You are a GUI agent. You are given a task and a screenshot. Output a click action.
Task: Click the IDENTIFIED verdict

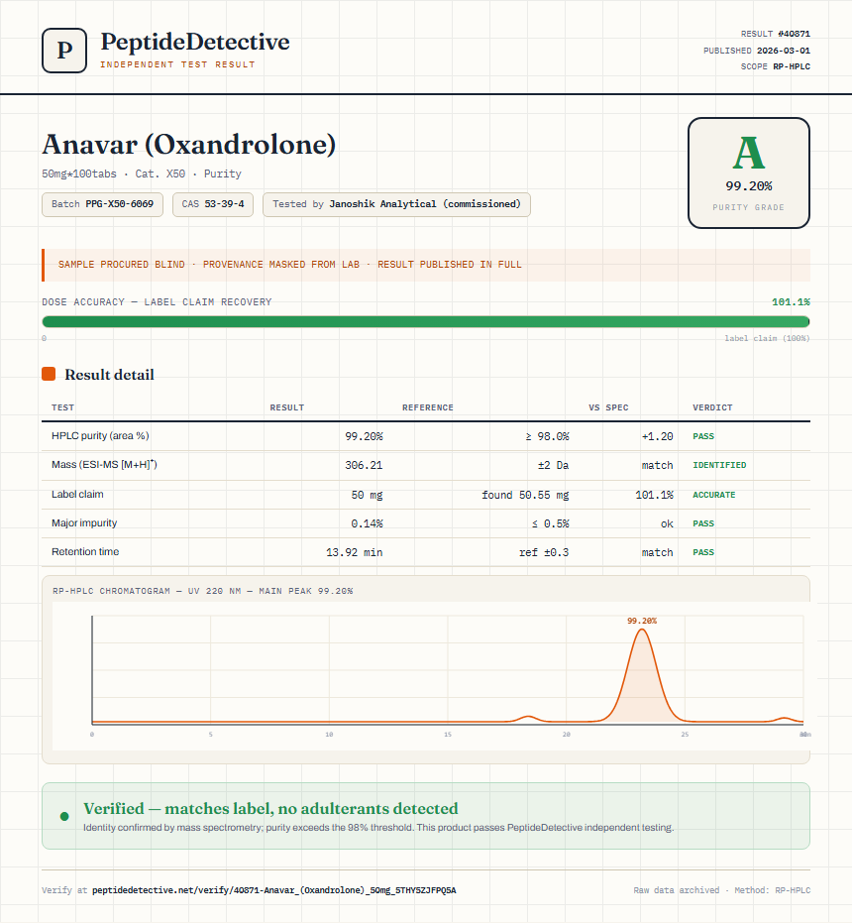[719, 465]
